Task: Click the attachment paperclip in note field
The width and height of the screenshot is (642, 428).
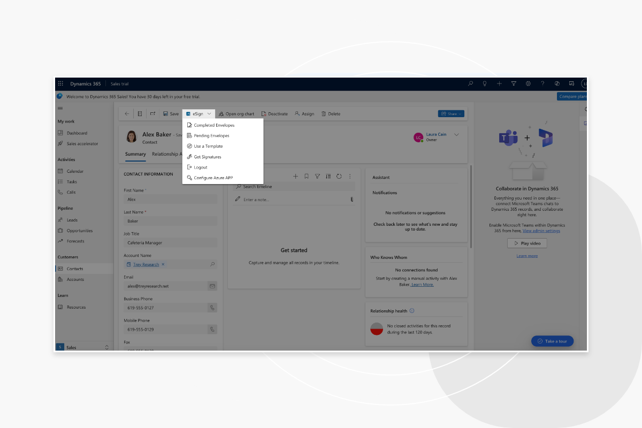Action: (x=352, y=199)
